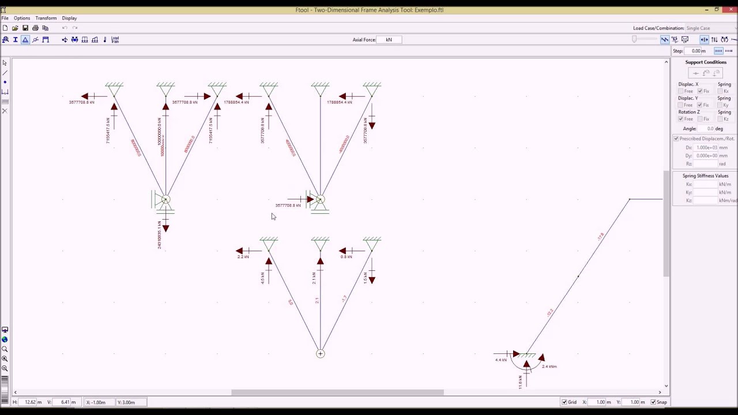The image size is (738, 415).
Task: Click the blue globe redraw icon
Action: [5, 339]
